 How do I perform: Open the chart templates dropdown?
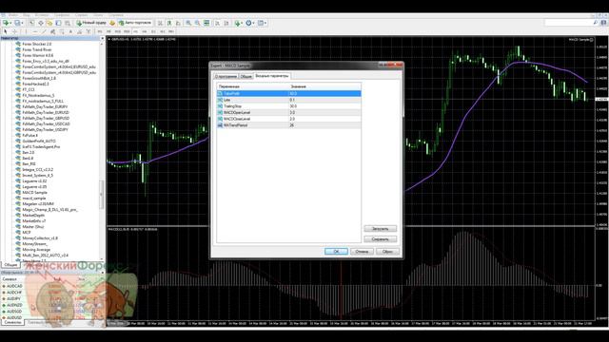click(262, 23)
